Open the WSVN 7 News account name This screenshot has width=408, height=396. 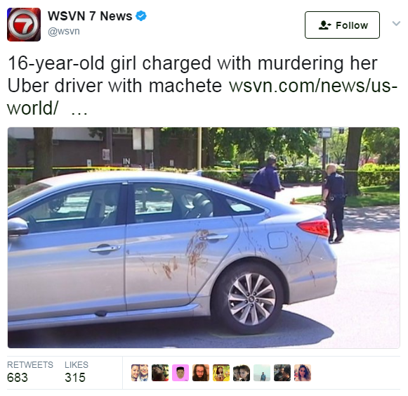[90, 16]
